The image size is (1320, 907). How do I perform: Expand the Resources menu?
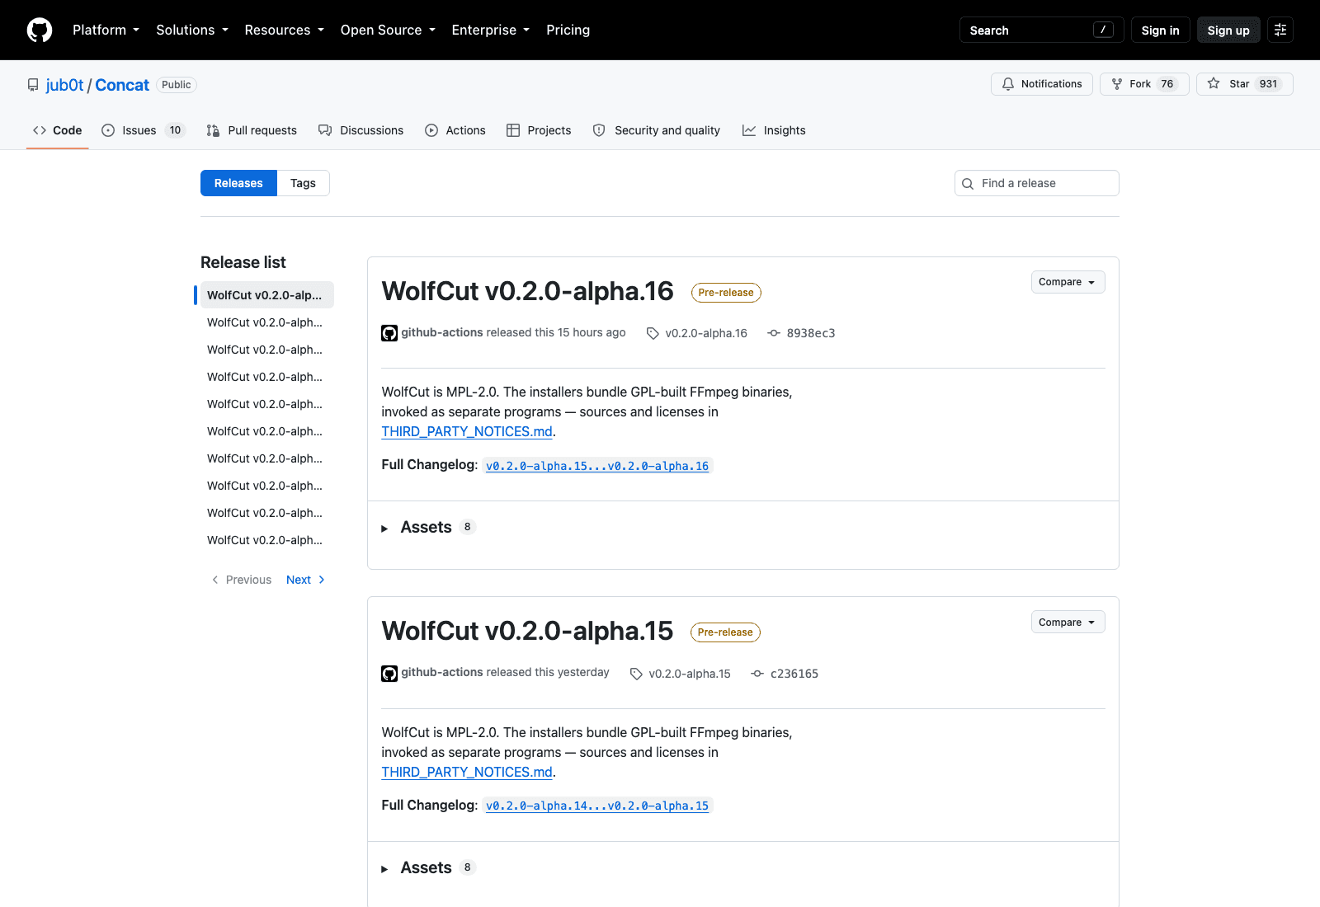(x=284, y=30)
